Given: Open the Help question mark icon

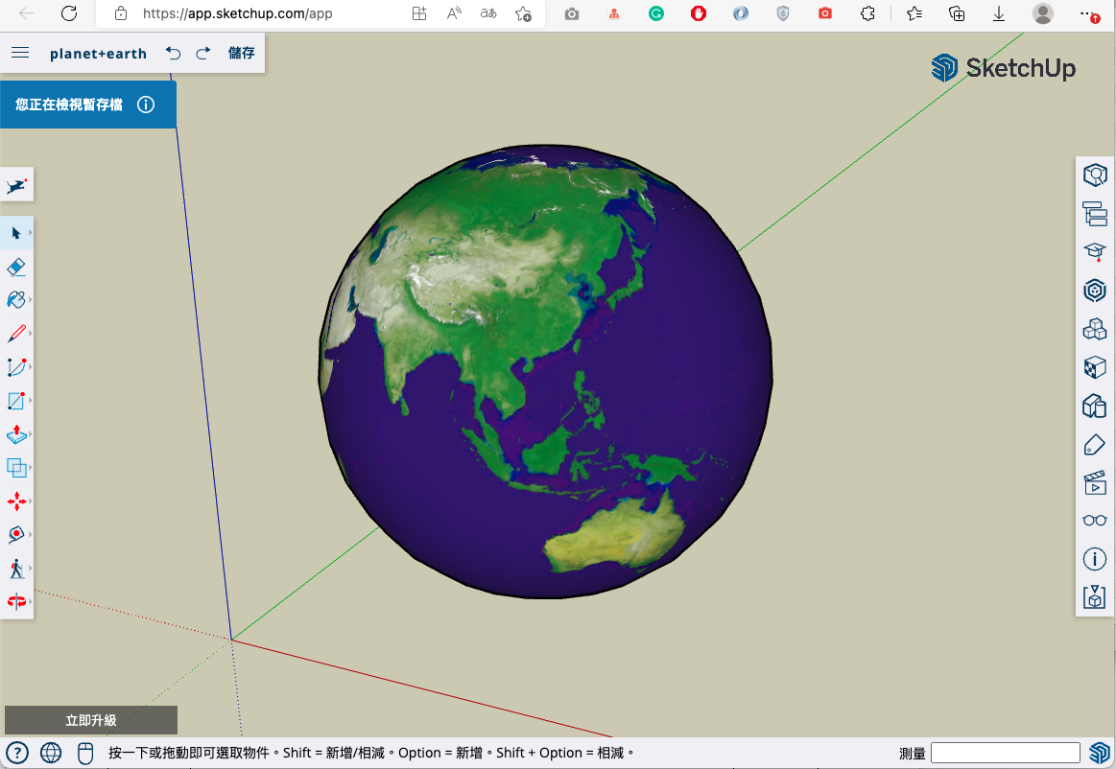Looking at the screenshot, I should pyautogui.click(x=17, y=753).
